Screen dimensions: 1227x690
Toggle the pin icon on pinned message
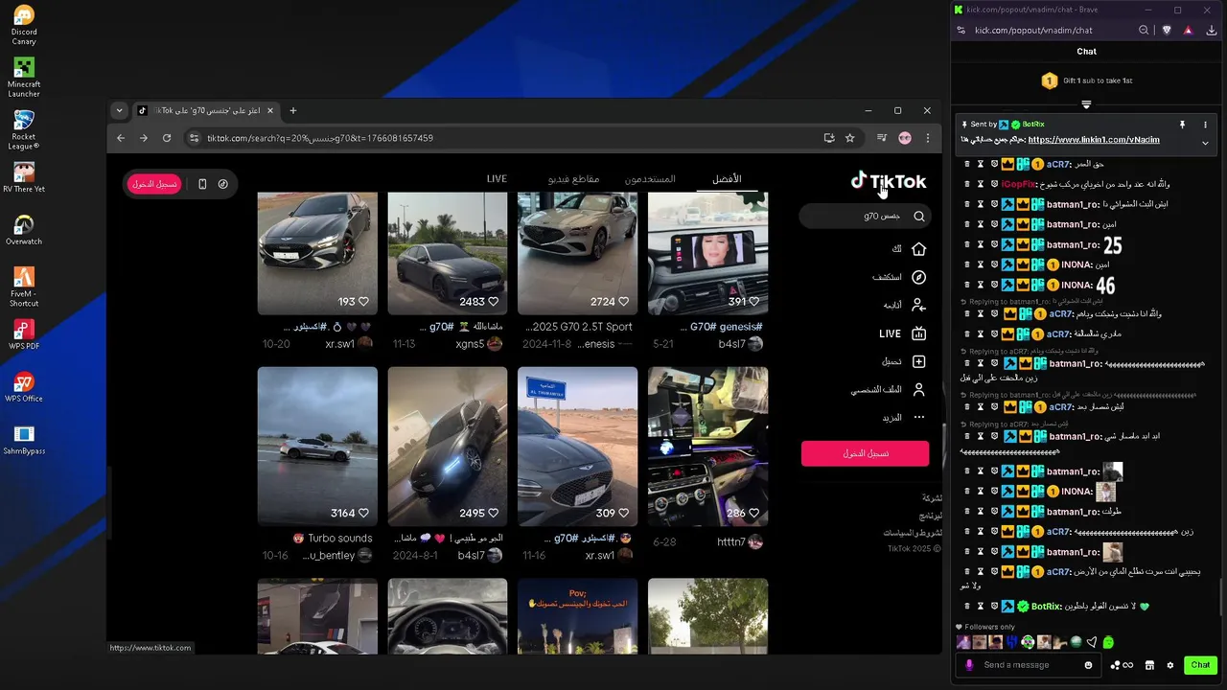[x=1182, y=125]
